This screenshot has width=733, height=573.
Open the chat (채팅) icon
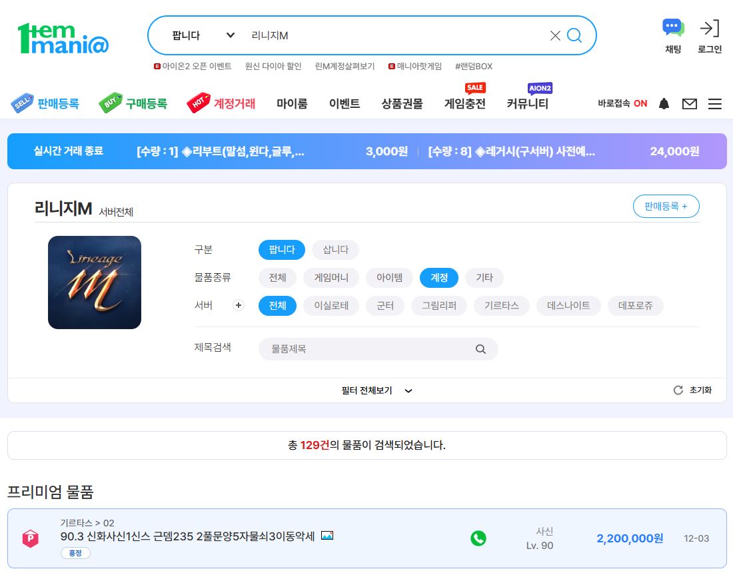pos(673,27)
